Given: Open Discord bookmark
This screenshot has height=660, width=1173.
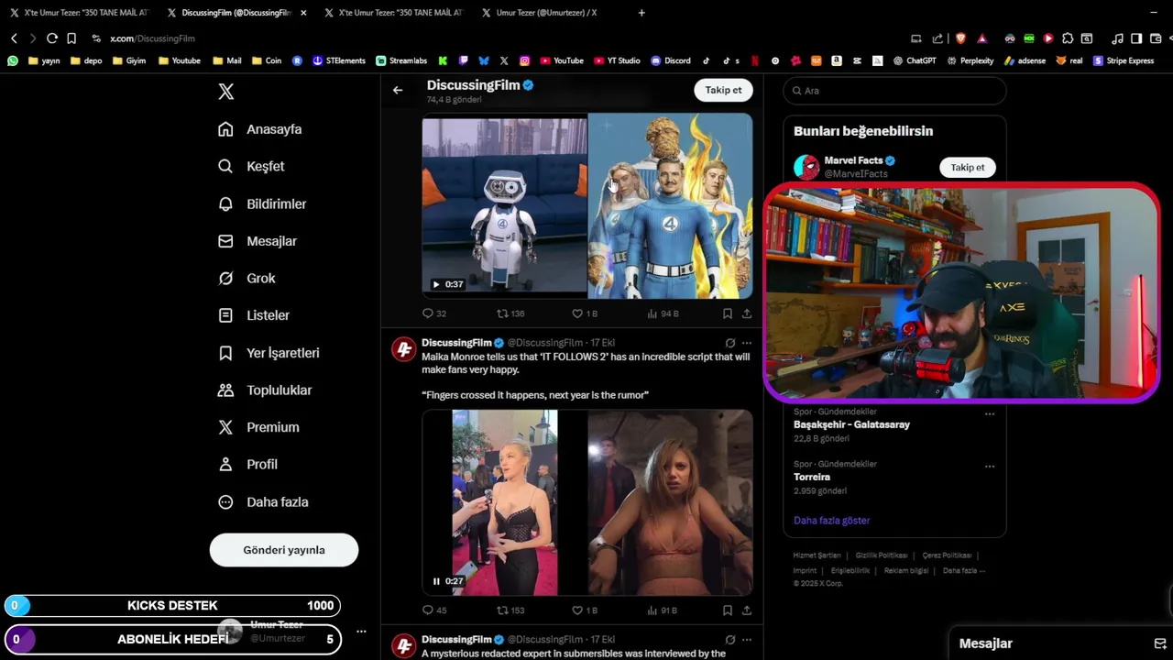Looking at the screenshot, I should tap(671, 60).
